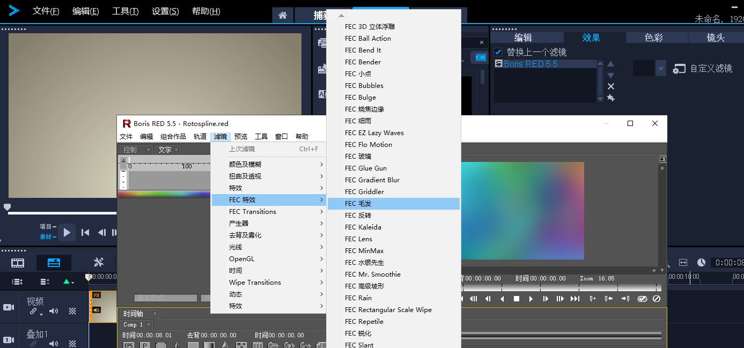
Task: Mute the 视频 track audio
Action: (x=54, y=312)
